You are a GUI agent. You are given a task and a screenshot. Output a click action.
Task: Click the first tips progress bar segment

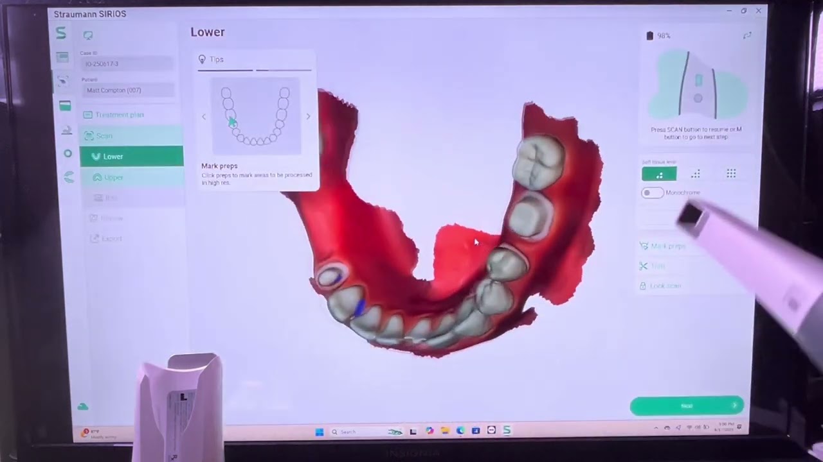(226, 70)
